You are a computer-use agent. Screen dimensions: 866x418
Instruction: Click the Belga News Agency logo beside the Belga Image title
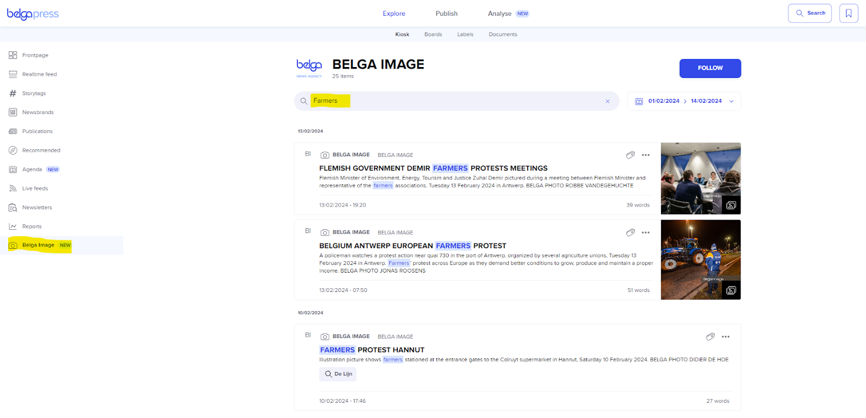[309, 68]
